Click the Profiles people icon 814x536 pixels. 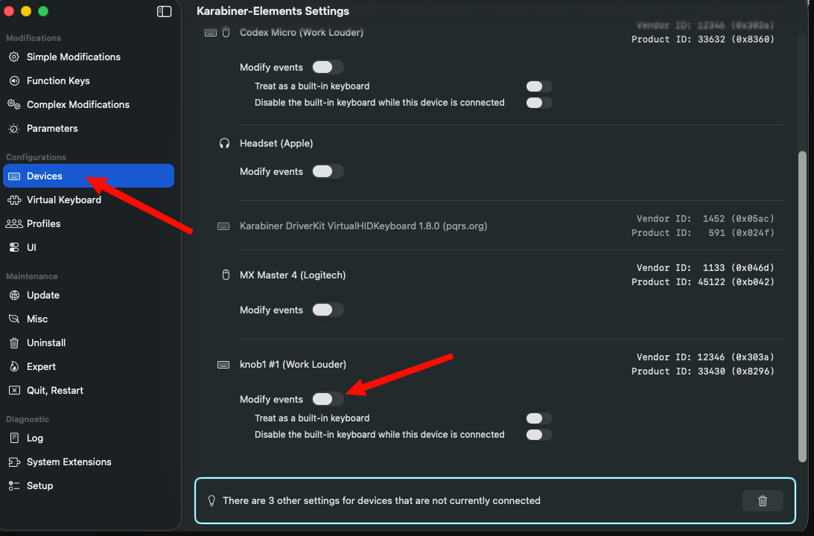[14, 223]
